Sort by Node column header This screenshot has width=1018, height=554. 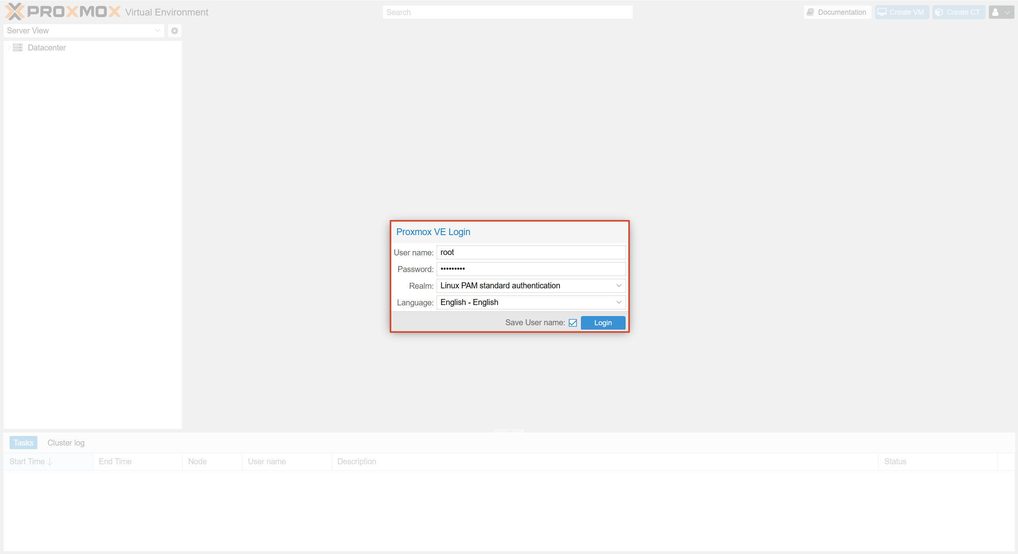pos(212,461)
